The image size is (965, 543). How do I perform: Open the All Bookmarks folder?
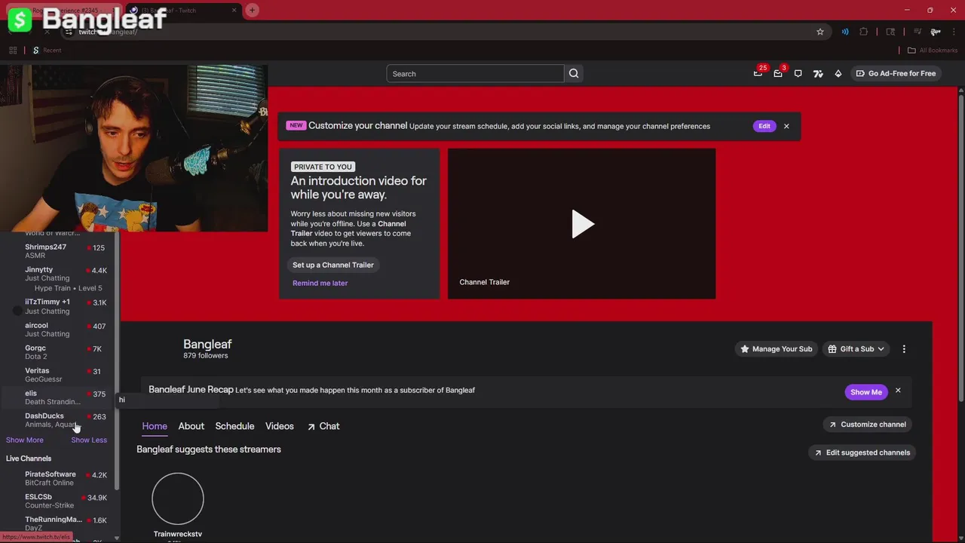933,51
